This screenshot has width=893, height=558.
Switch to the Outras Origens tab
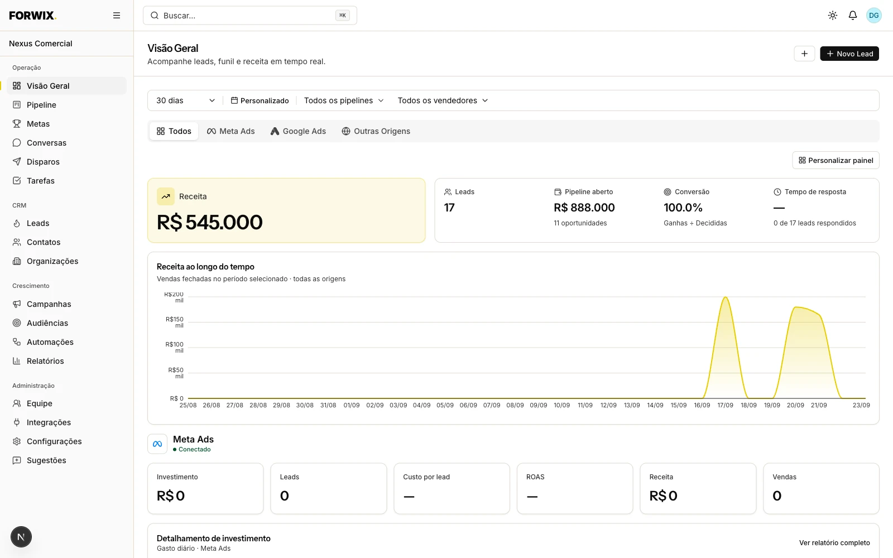tap(376, 131)
